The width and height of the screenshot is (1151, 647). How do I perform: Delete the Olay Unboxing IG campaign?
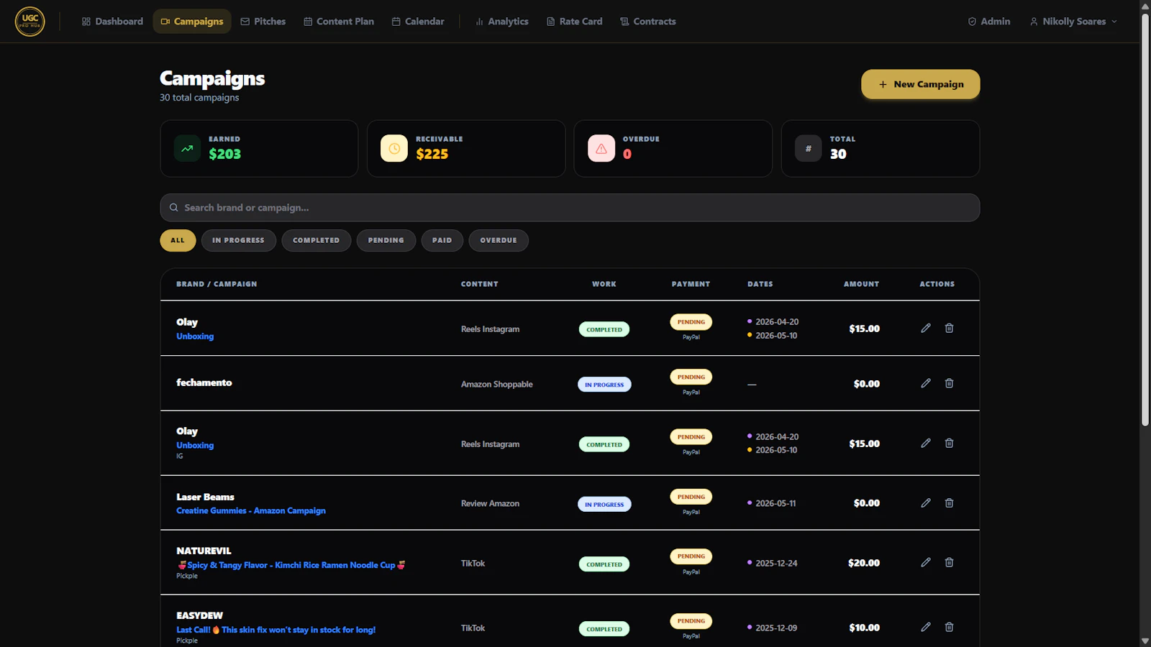click(949, 443)
